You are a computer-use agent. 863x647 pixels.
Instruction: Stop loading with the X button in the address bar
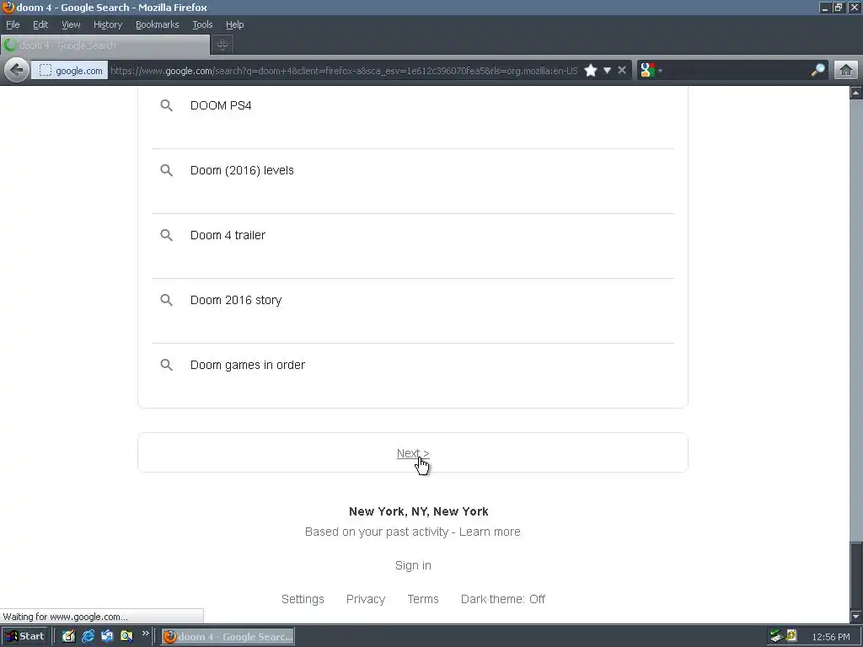(x=622, y=71)
